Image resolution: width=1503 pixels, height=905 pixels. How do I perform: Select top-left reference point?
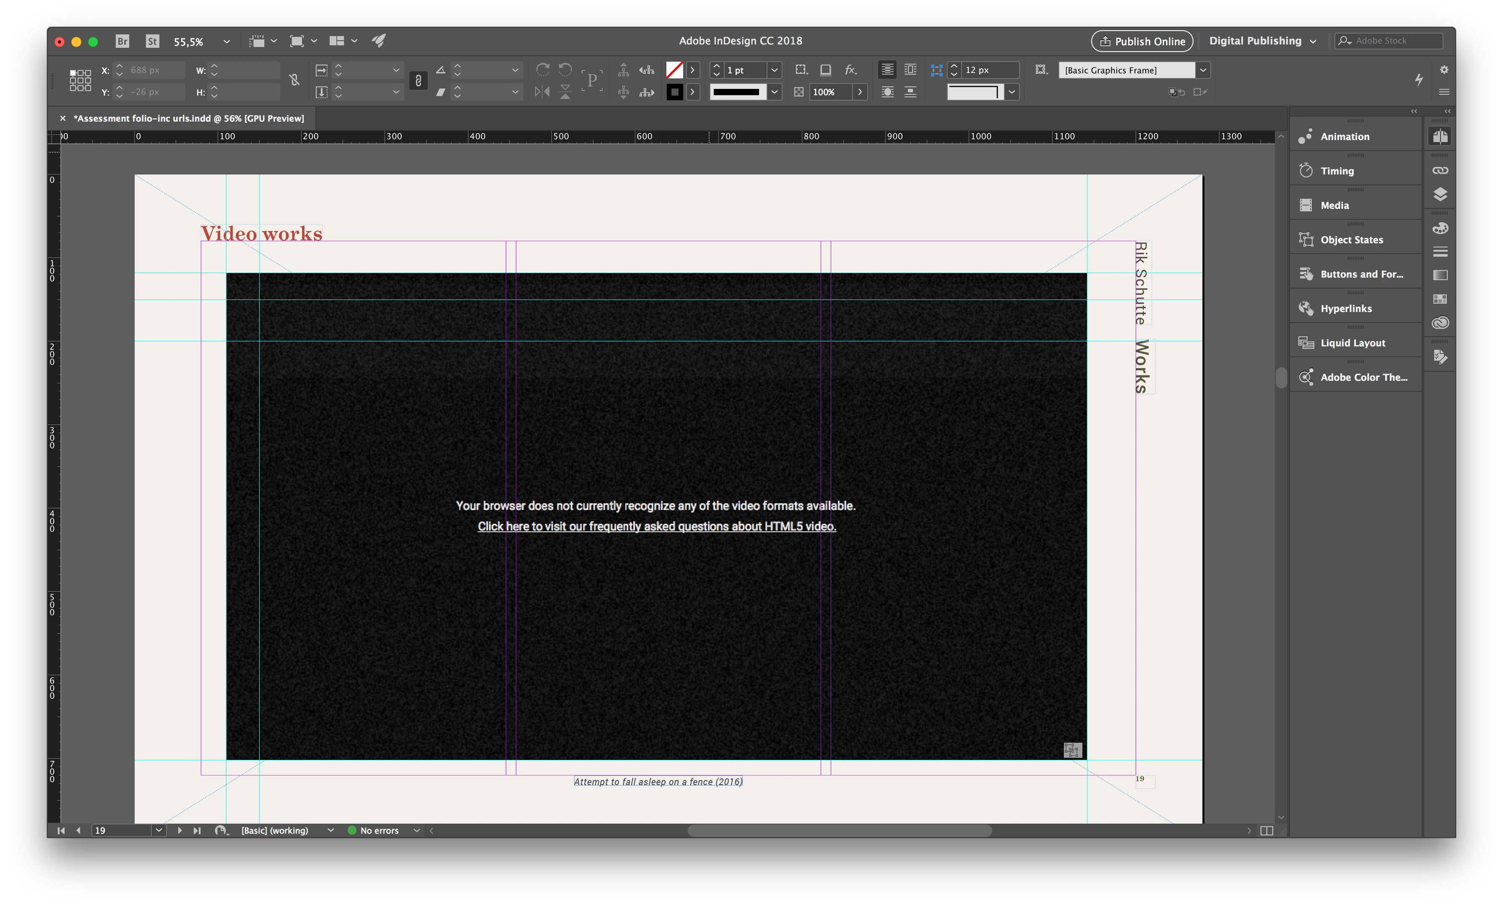[73, 73]
